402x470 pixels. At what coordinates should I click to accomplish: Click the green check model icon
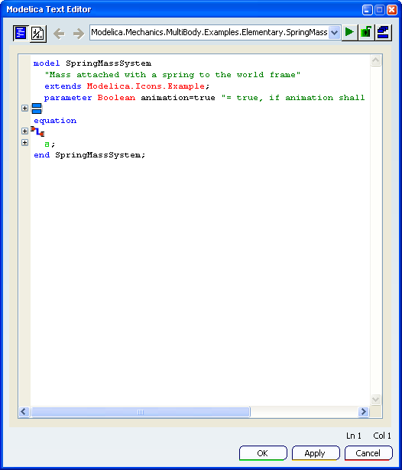[x=366, y=32]
